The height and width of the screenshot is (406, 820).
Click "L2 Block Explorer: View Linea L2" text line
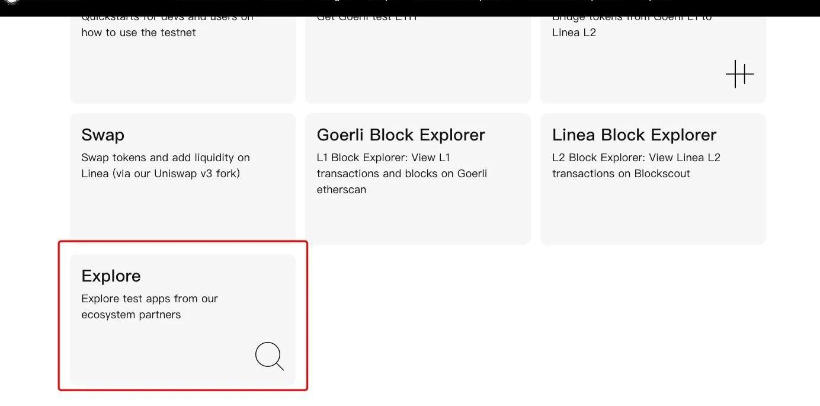636,158
